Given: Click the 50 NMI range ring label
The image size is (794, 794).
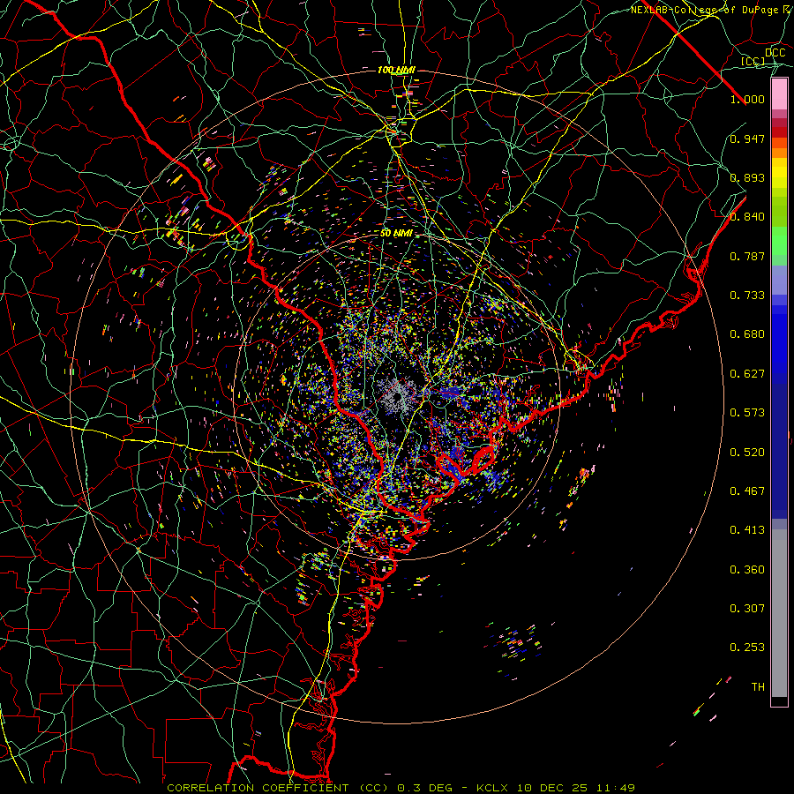Looking at the screenshot, I should (x=396, y=234).
